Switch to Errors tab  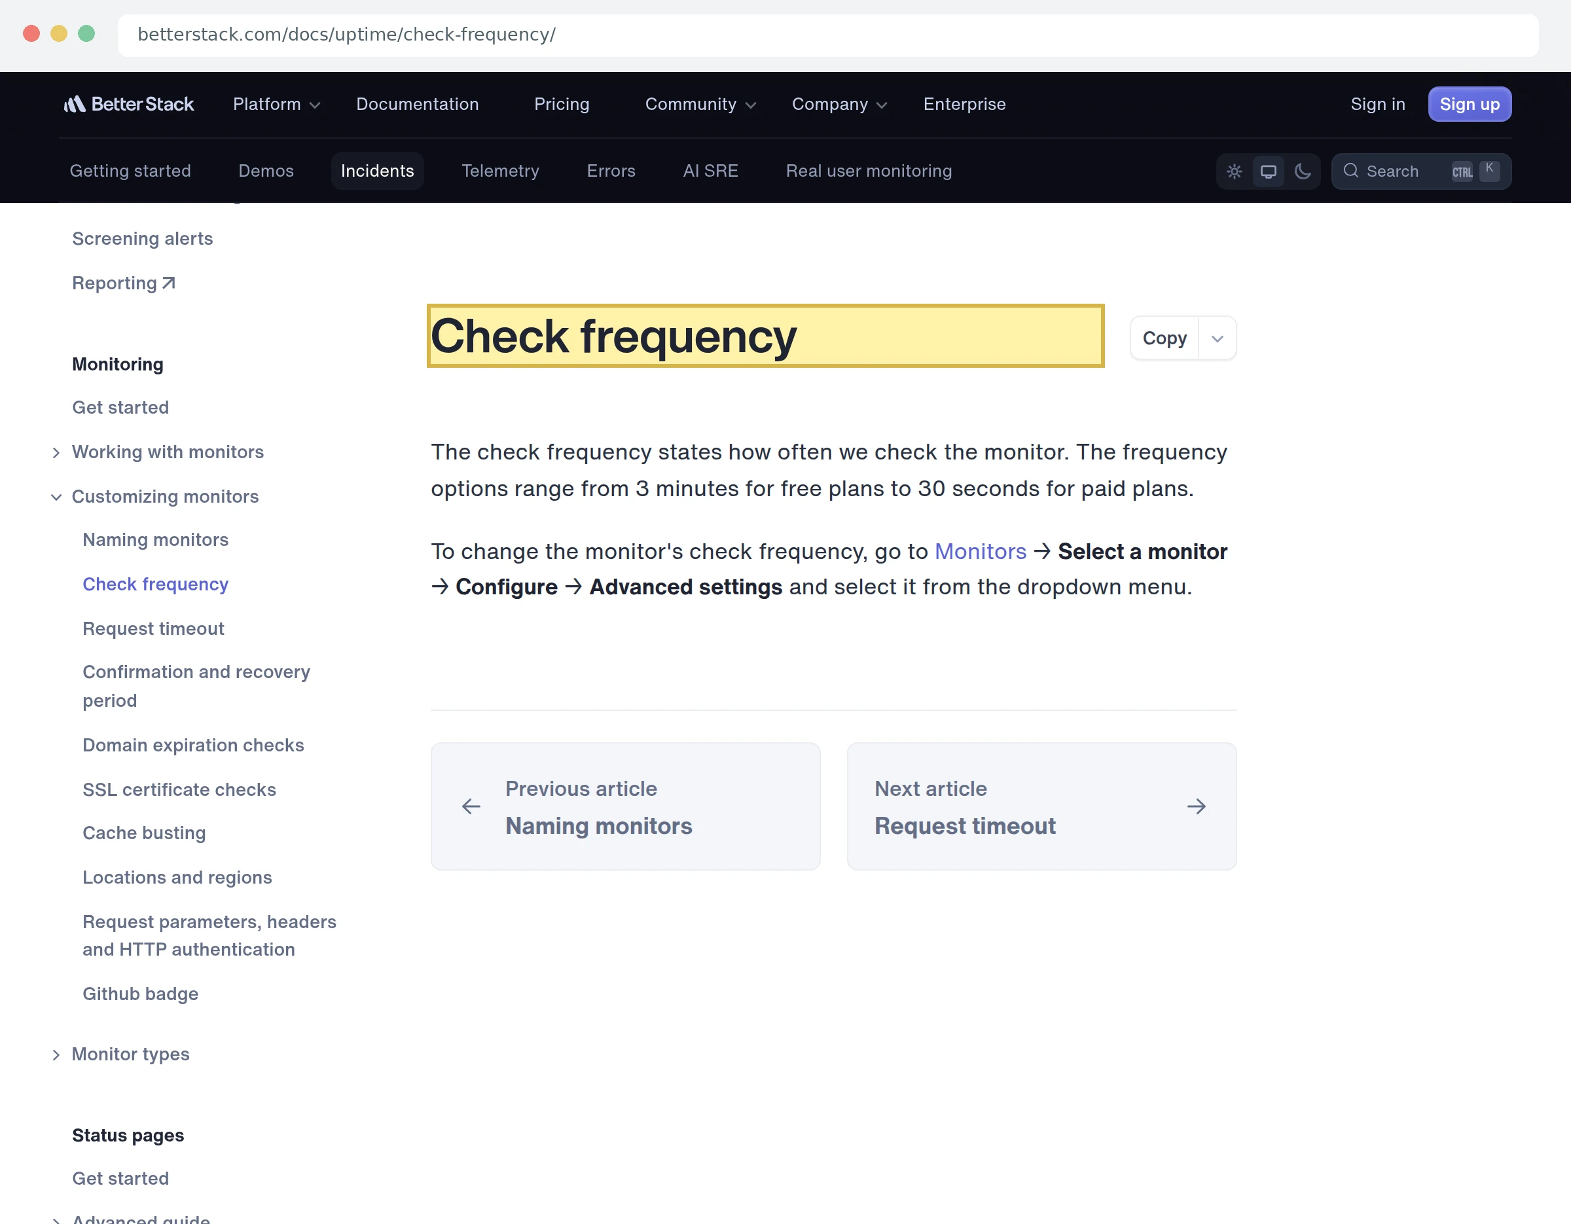tap(611, 171)
